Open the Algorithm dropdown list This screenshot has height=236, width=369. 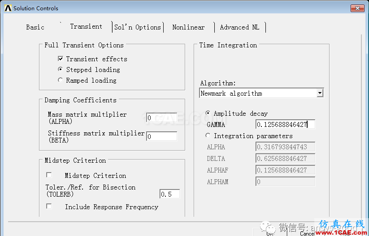320,93
